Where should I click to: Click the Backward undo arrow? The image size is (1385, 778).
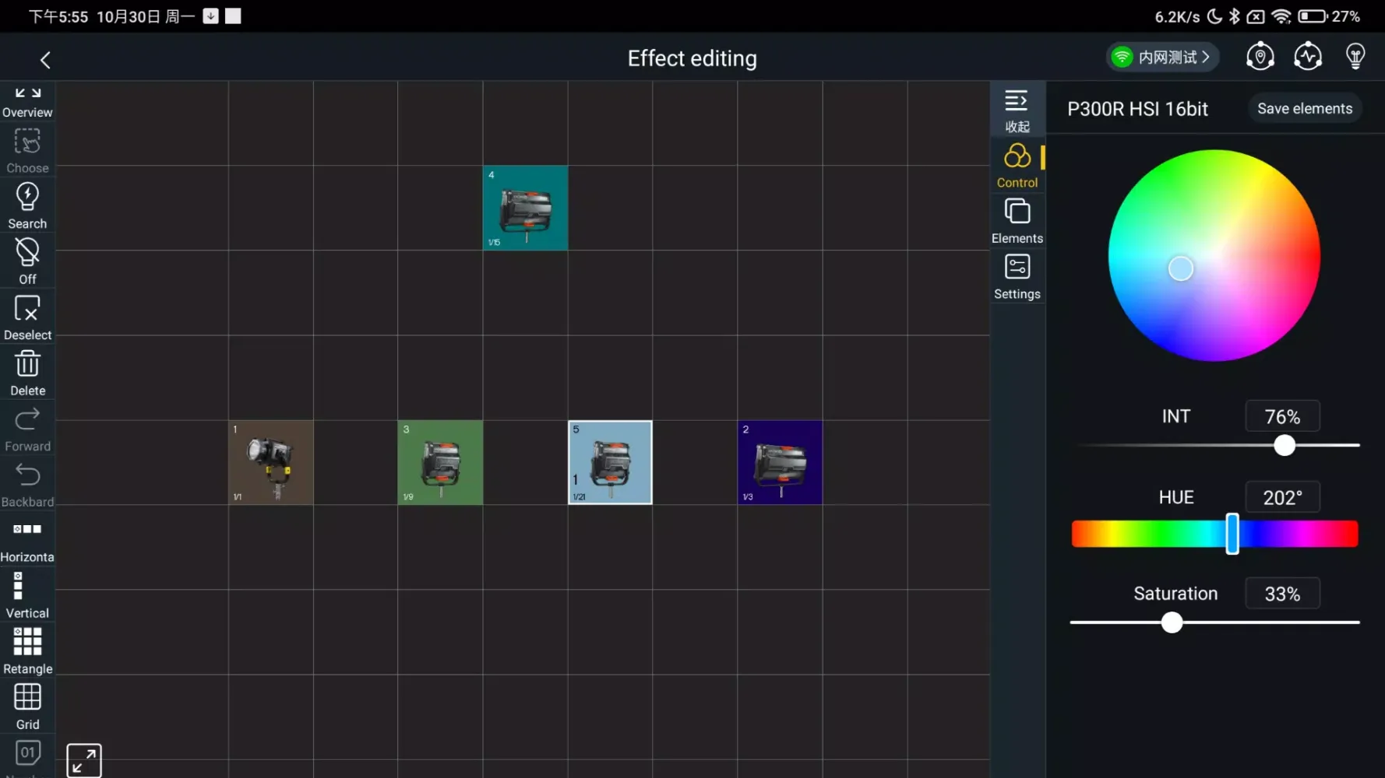27,485
